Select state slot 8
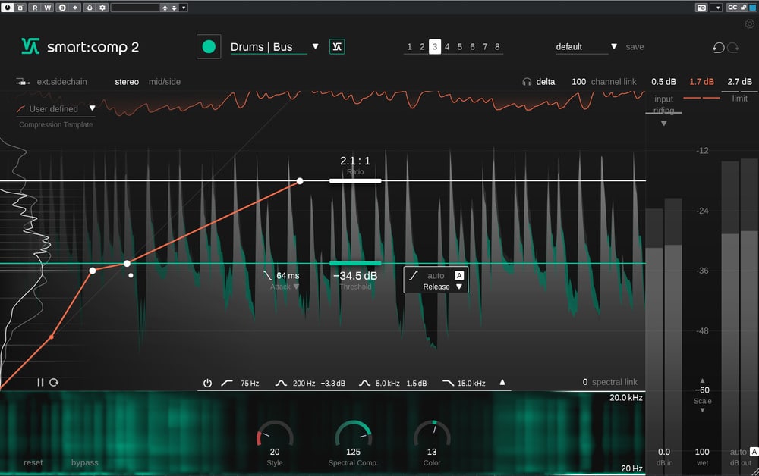The width and height of the screenshot is (759, 476). pyautogui.click(x=497, y=47)
